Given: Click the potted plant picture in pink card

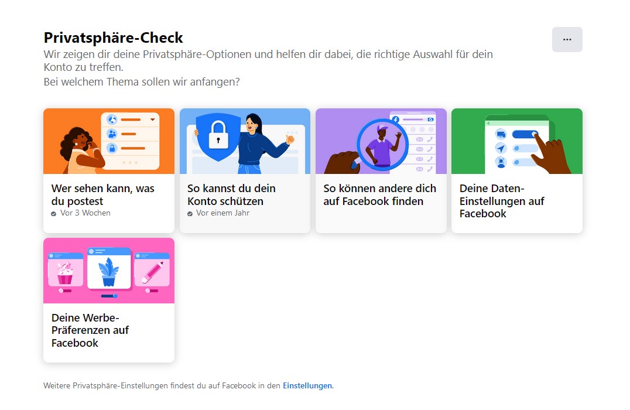Looking at the screenshot, I should click(108, 271).
